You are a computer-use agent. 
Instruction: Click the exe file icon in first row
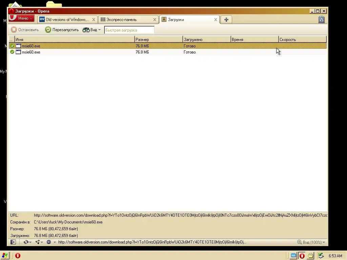click(18, 46)
